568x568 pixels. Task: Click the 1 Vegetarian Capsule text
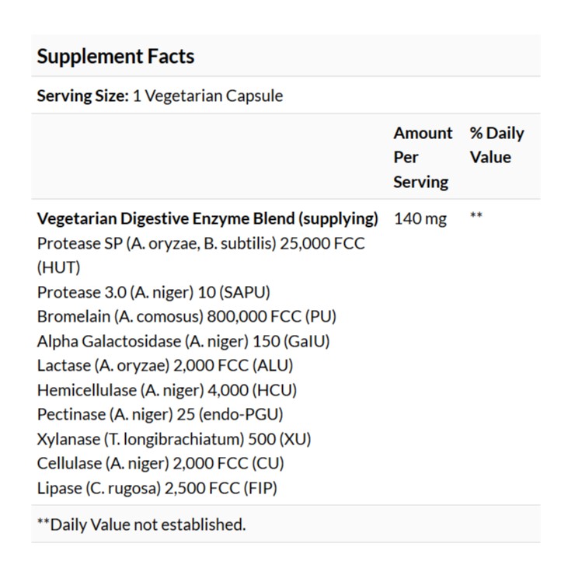208,96
